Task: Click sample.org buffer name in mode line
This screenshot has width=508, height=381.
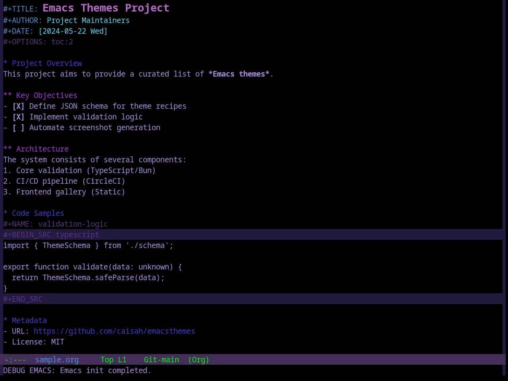Action: pyautogui.click(x=57, y=360)
